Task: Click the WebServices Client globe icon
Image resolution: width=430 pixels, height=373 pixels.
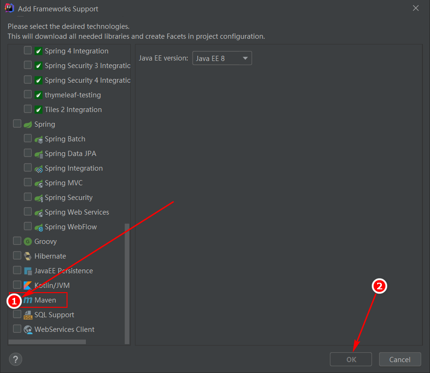Action: pos(28,330)
